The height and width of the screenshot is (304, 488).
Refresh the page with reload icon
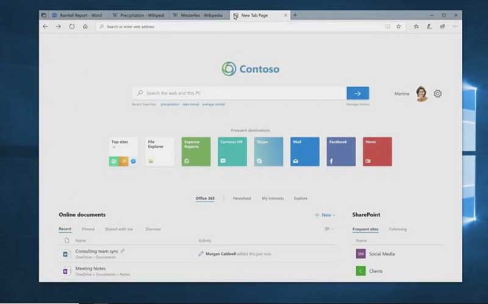pos(72,26)
